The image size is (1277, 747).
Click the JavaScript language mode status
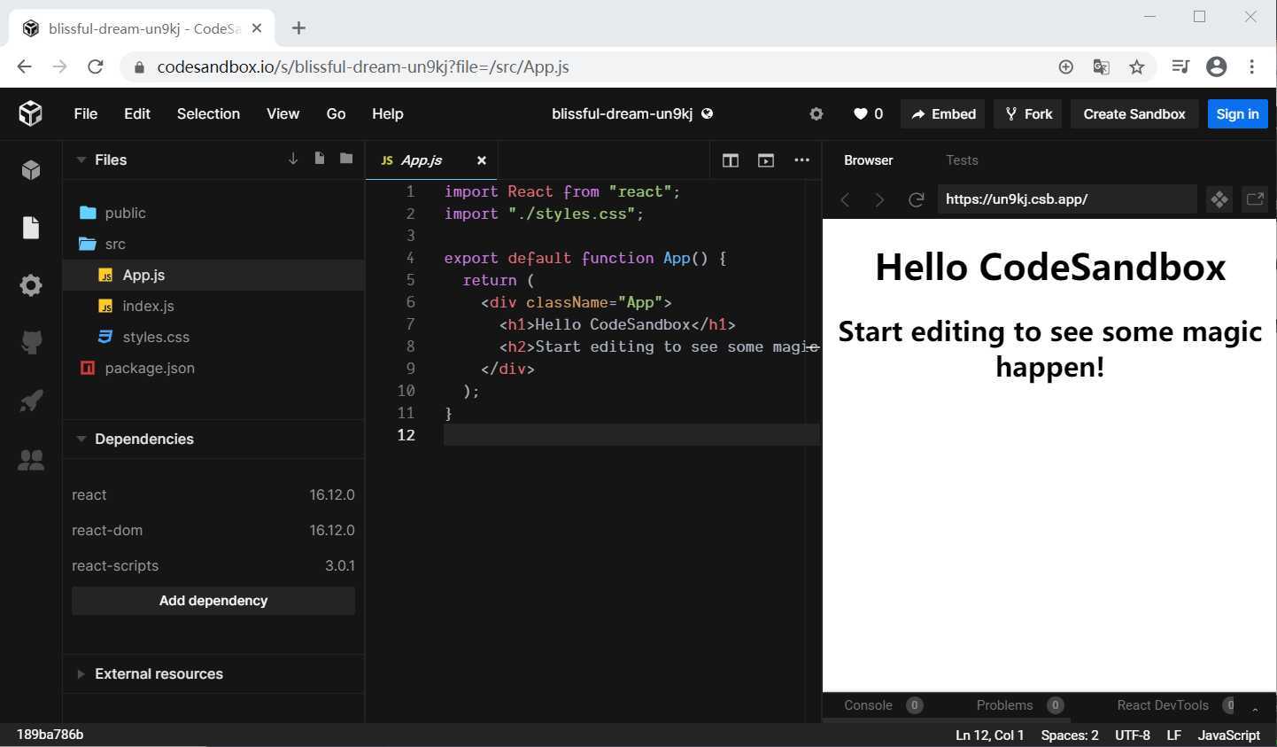click(x=1229, y=735)
